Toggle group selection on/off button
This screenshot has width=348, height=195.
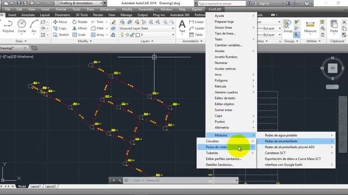click(297, 35)
